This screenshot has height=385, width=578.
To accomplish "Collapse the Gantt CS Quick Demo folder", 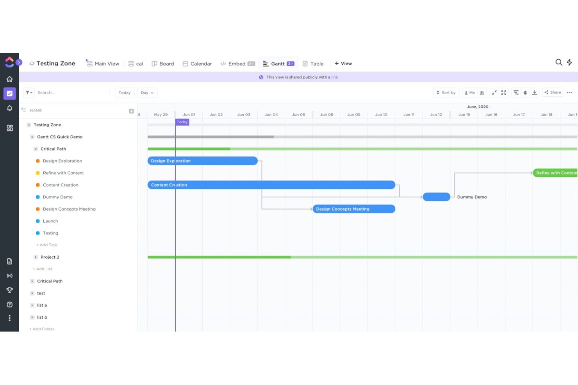I will 32,137.
